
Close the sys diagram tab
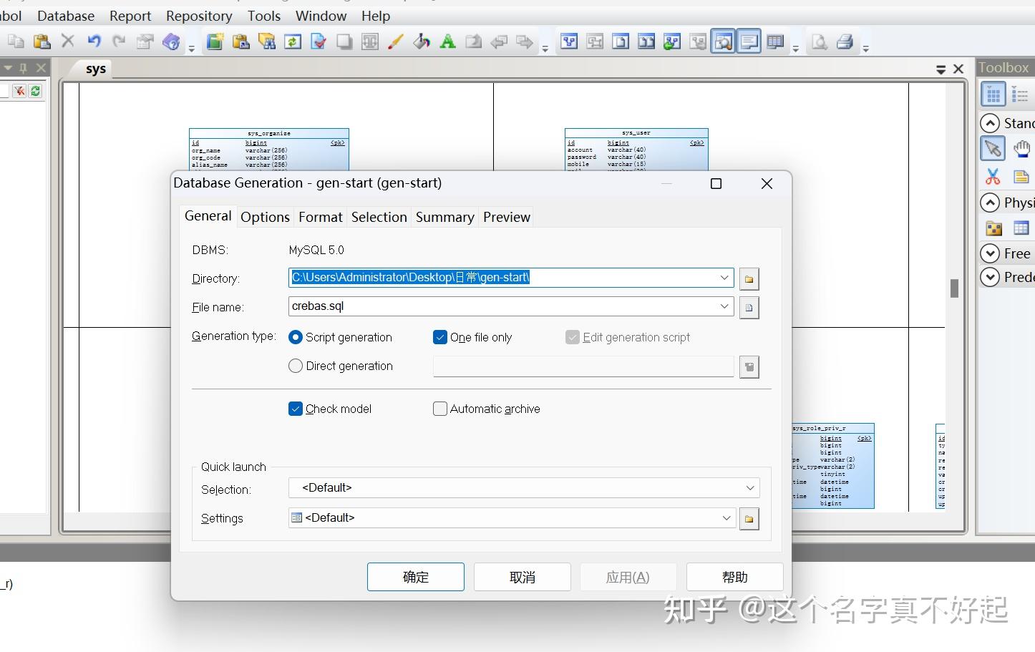tap(959, 69)
